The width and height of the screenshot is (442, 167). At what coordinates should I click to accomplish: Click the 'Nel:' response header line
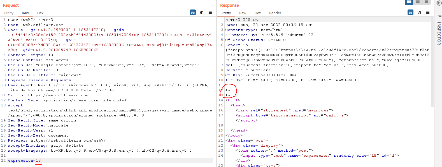[x=307, y=65]
